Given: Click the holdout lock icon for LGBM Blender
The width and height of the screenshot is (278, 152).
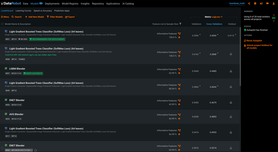Looking at the screenshot, I should pyautogui.click(x=231, y=71).
